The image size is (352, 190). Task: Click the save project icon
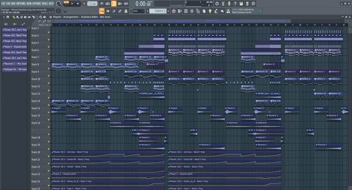(x=241, y=4)
